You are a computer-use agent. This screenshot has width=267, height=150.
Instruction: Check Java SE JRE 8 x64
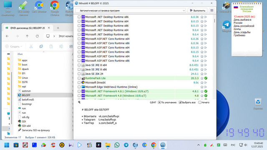pos(79,65)
